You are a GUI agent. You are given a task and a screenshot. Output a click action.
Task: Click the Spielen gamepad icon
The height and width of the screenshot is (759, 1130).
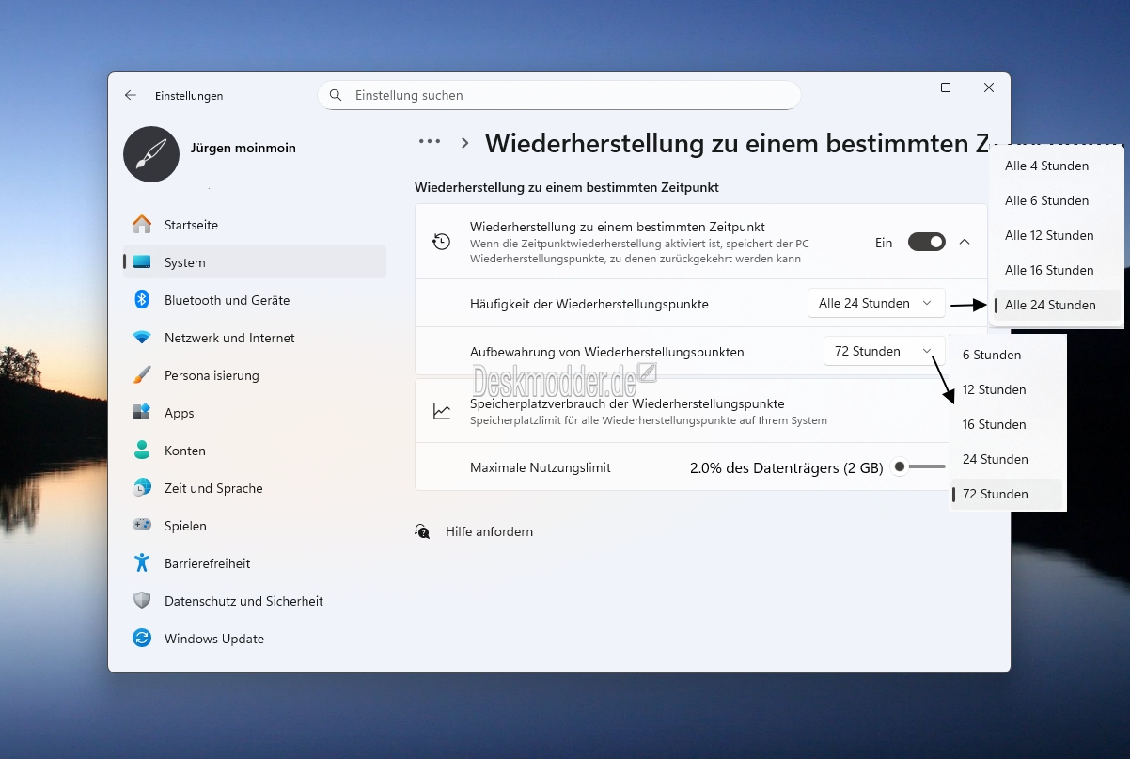click(142, 526)
